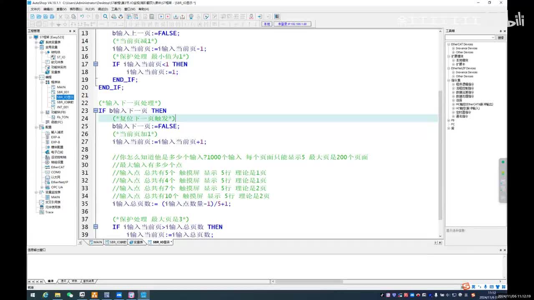Expand 定时器指令 in toolbox

[453, 112]
